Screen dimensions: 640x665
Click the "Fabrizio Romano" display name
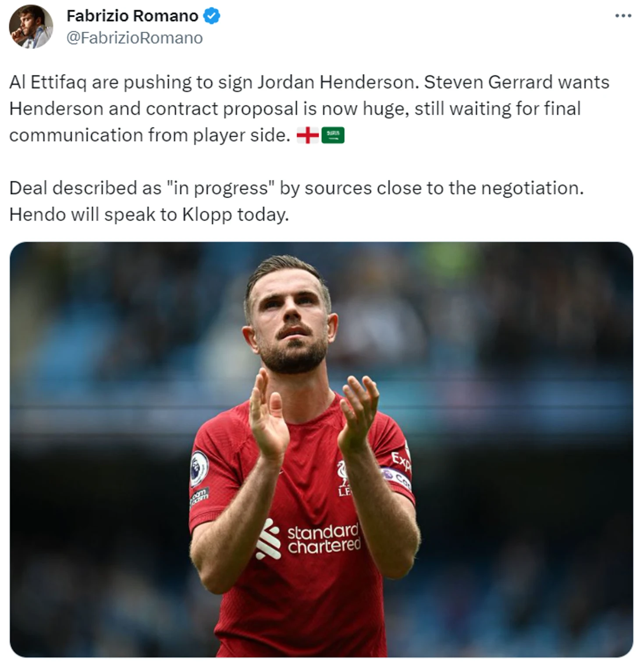point(132,16)
